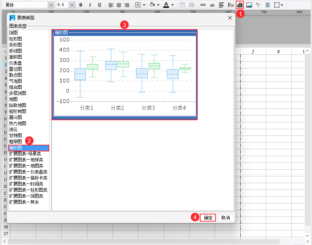Viewport: 312px width, 245px height.
Task: Click the insert formula F(x) icon
Action: (231, 5)
